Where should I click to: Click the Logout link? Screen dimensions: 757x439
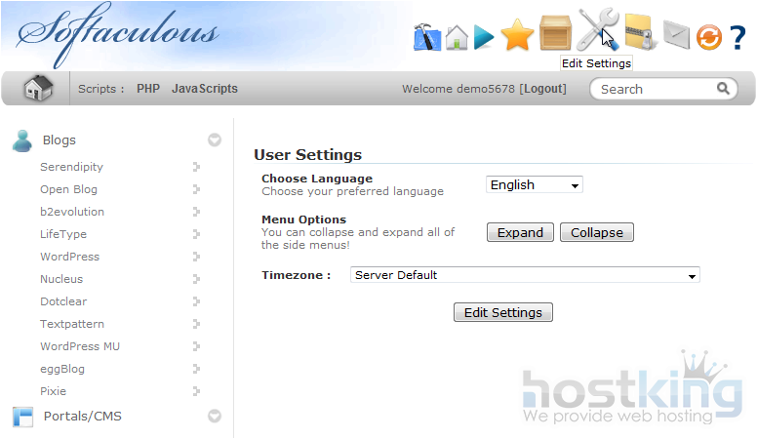(542, 89)
